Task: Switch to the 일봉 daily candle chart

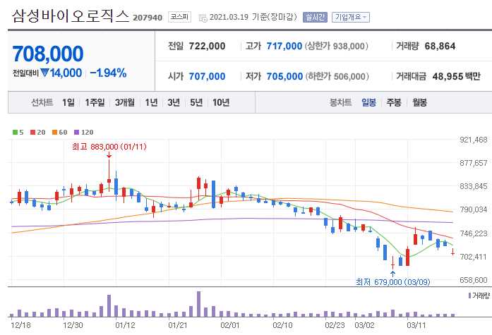Action: coord(368,102)
